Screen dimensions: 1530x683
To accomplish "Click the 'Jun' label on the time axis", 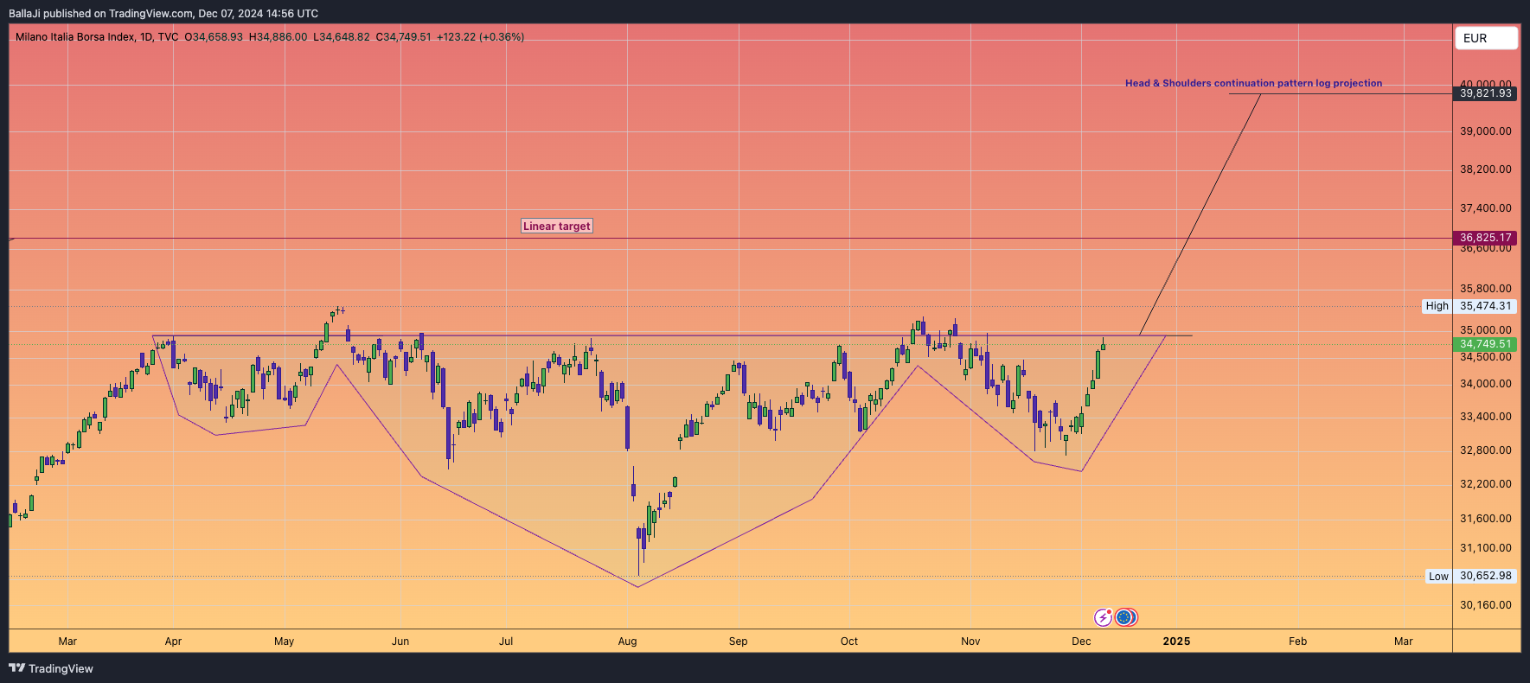I will point(400,642).
